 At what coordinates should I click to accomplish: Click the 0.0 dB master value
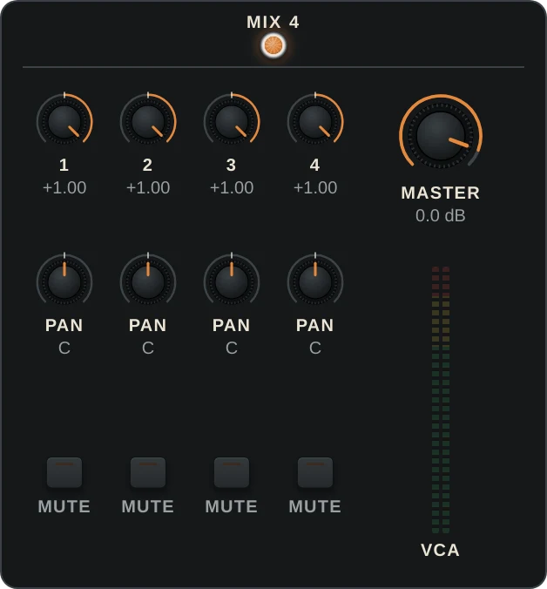[441, 215]
